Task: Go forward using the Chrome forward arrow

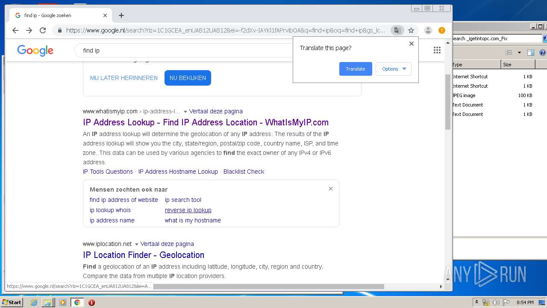Action: [29, 30]
